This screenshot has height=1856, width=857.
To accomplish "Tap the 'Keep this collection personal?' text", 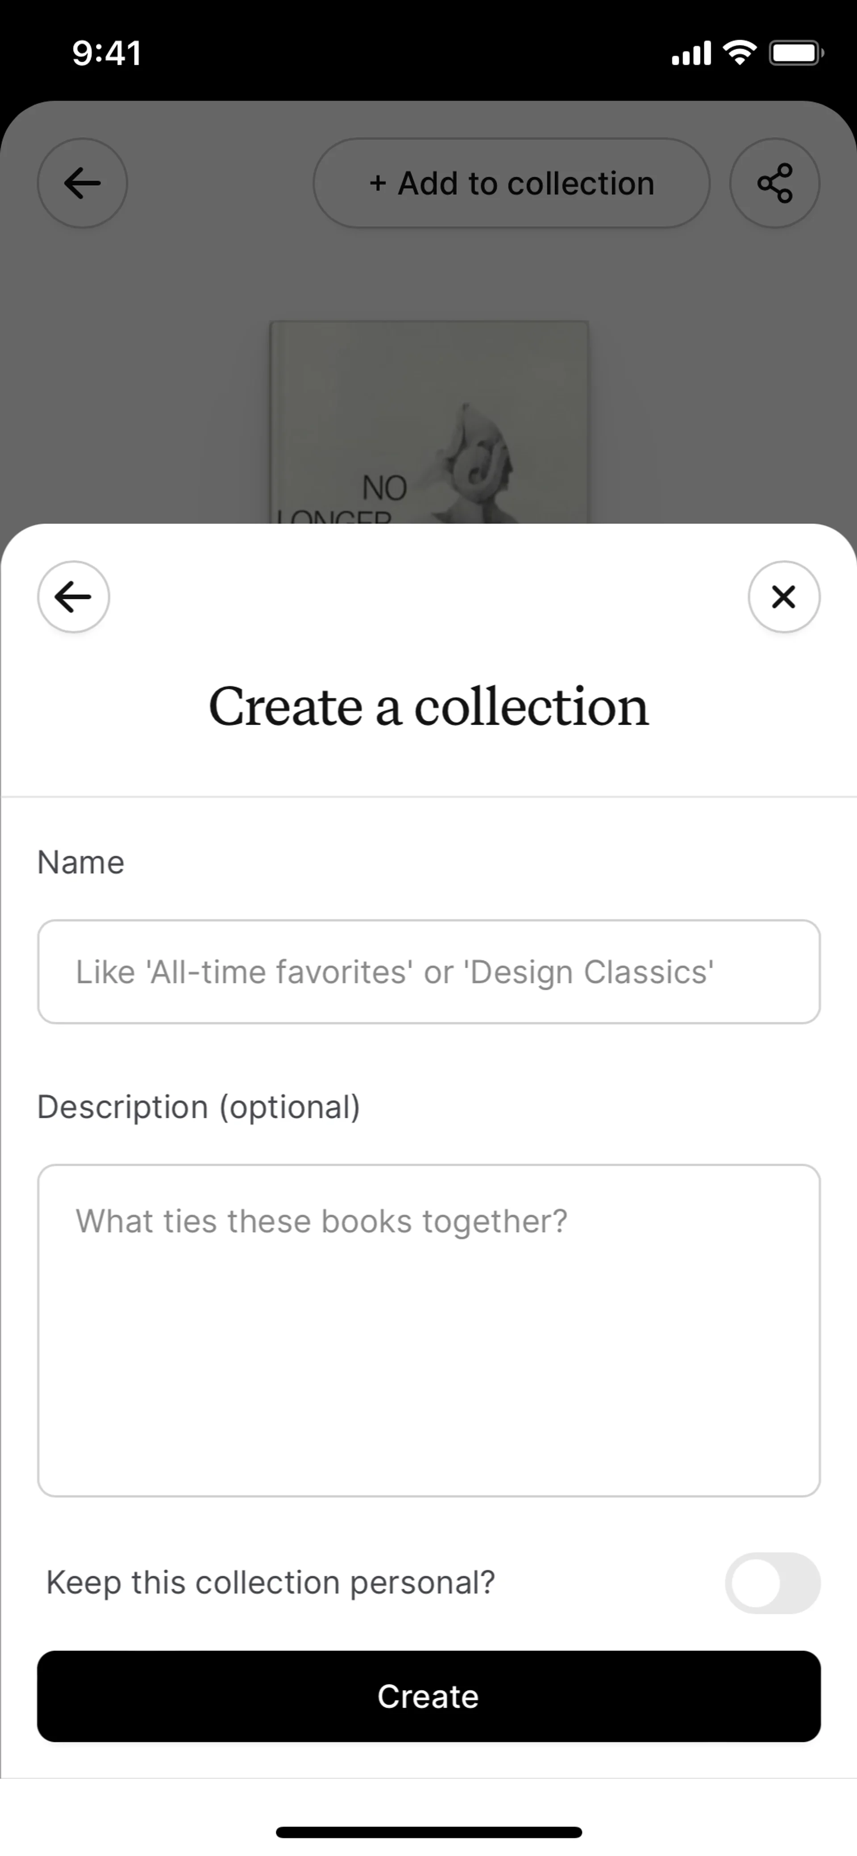I will (x=271, y=1583).
